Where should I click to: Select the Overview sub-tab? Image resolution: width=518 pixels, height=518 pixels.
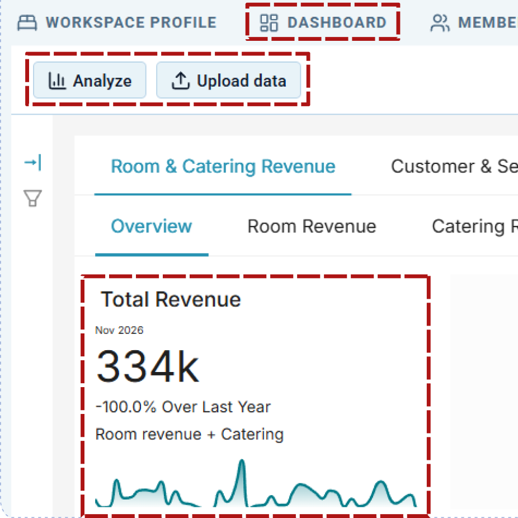tap(152, 227)
